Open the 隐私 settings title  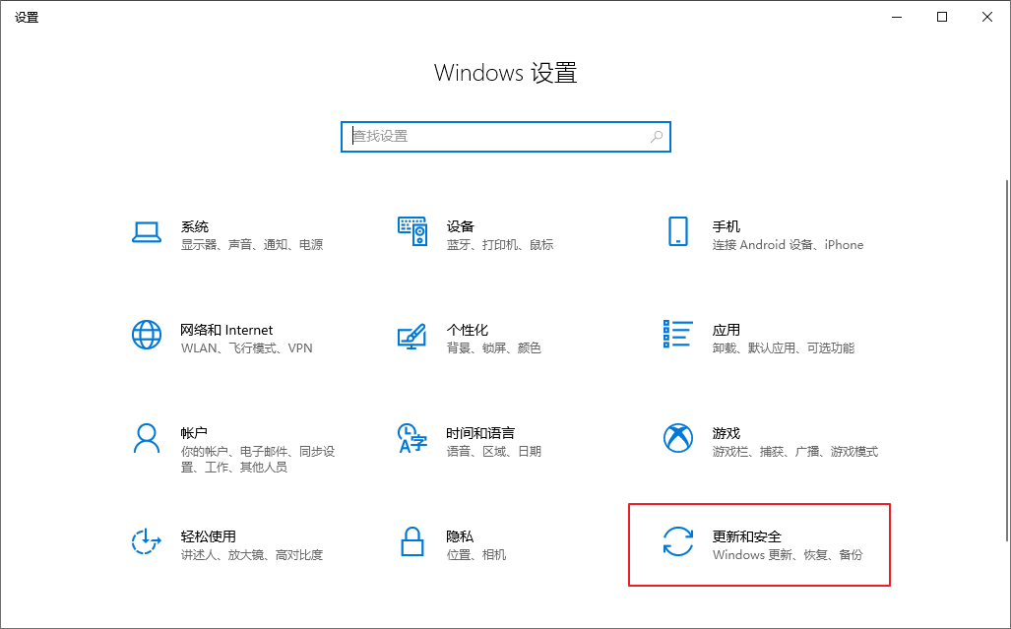(x=460, y=536)
